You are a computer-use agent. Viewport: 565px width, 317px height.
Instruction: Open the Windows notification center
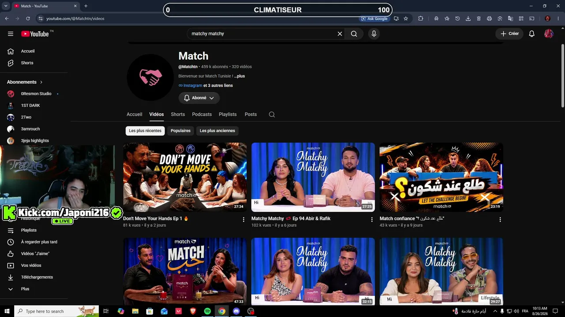(555, 311)
